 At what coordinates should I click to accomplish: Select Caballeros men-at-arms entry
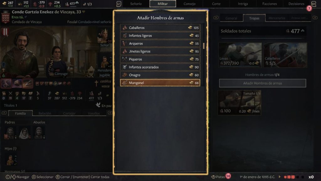point(160,28)
